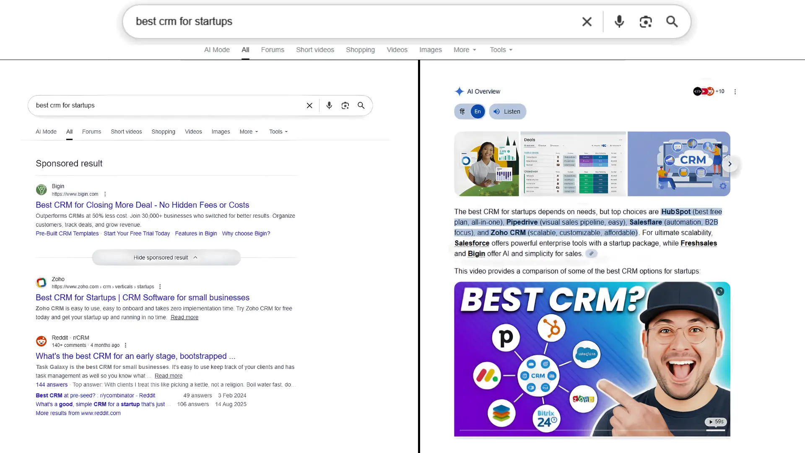Open the Zoho Best CRM for Startups link
Image resolution: width=805 pixels, height=453 pixels.
pos(143,297)
